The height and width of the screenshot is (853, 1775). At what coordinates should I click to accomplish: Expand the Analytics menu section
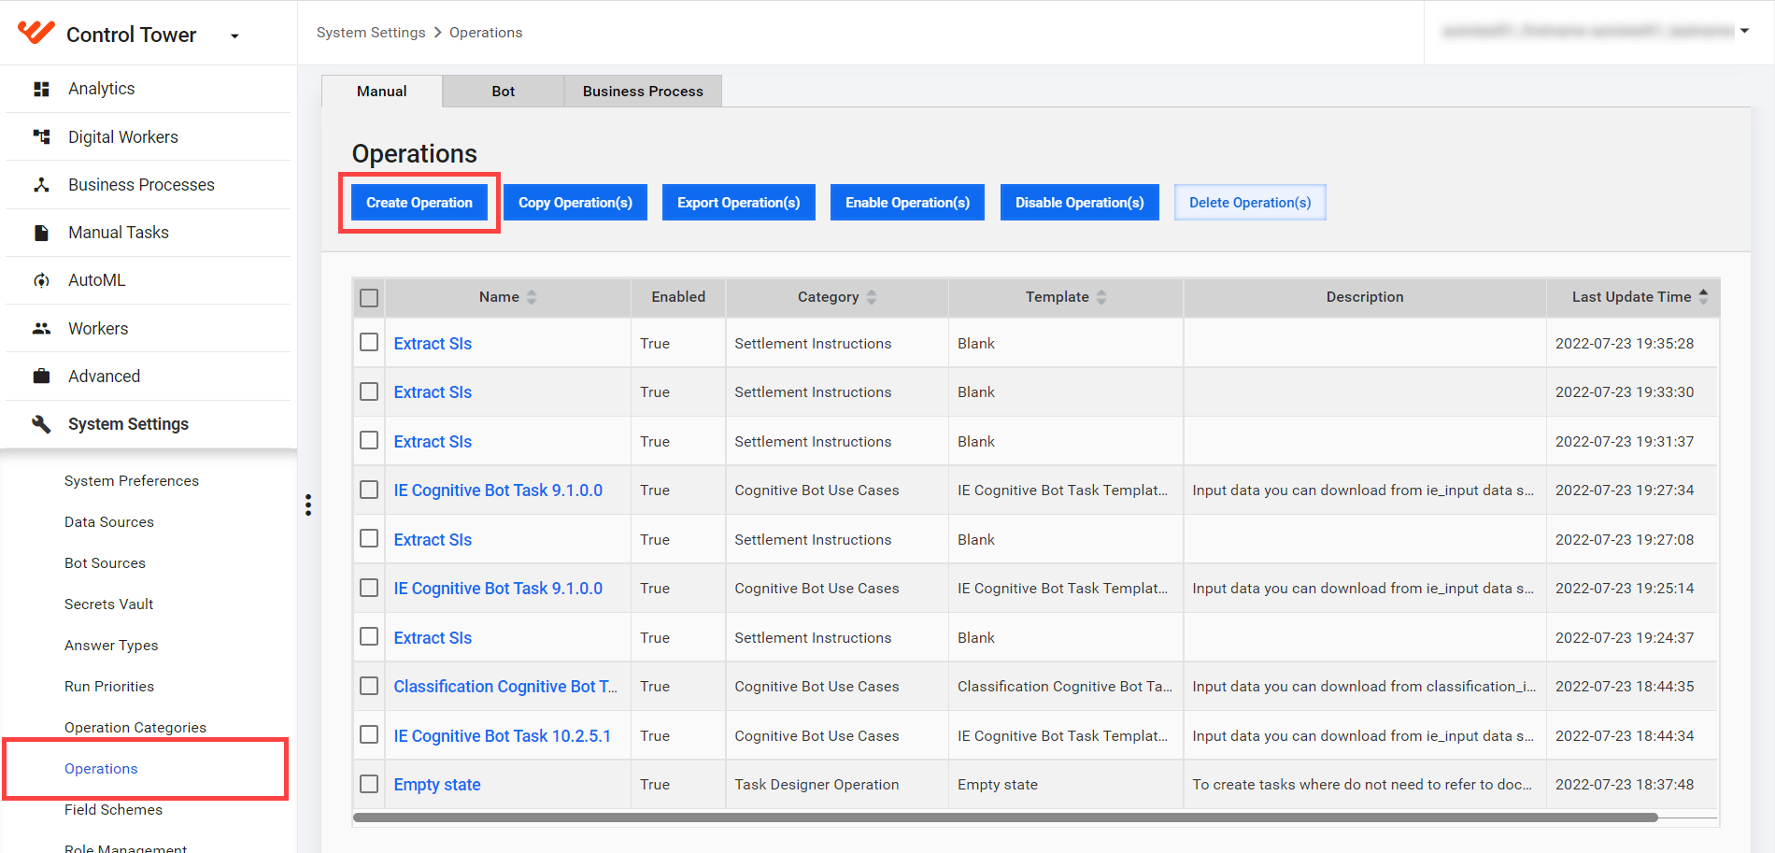pyautogui.click(x=148, y=89)
